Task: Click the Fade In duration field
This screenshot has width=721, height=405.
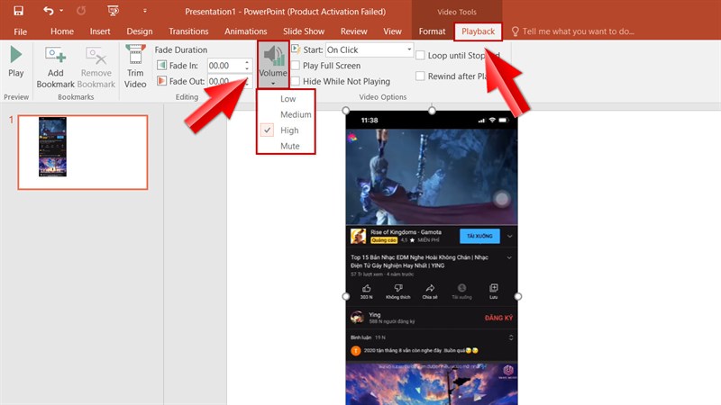Action: pos(224,66)
